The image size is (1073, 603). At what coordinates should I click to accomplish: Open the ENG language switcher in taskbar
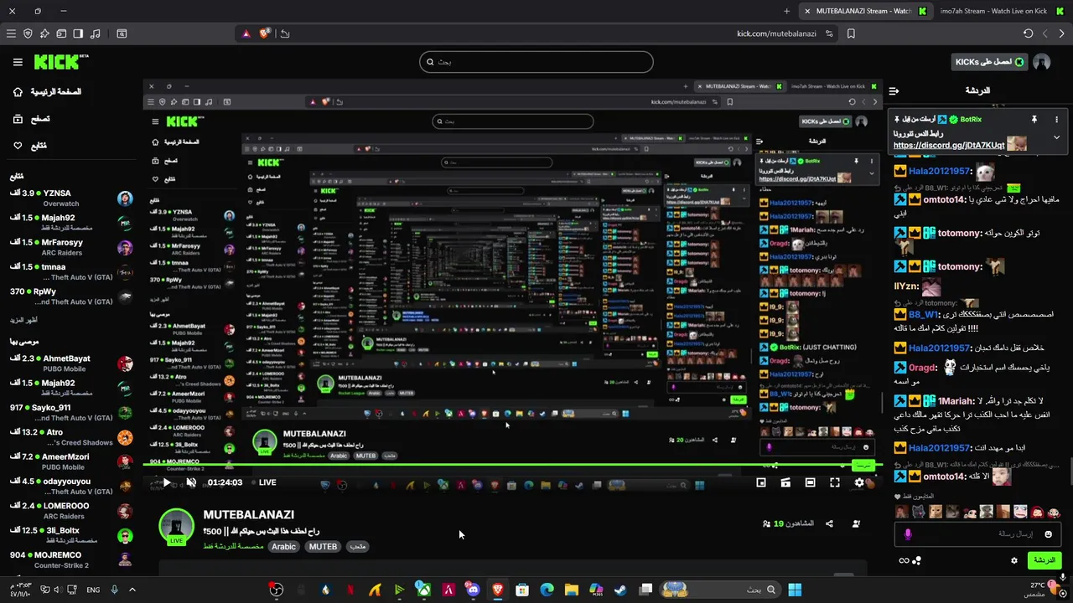click(93, 590)
